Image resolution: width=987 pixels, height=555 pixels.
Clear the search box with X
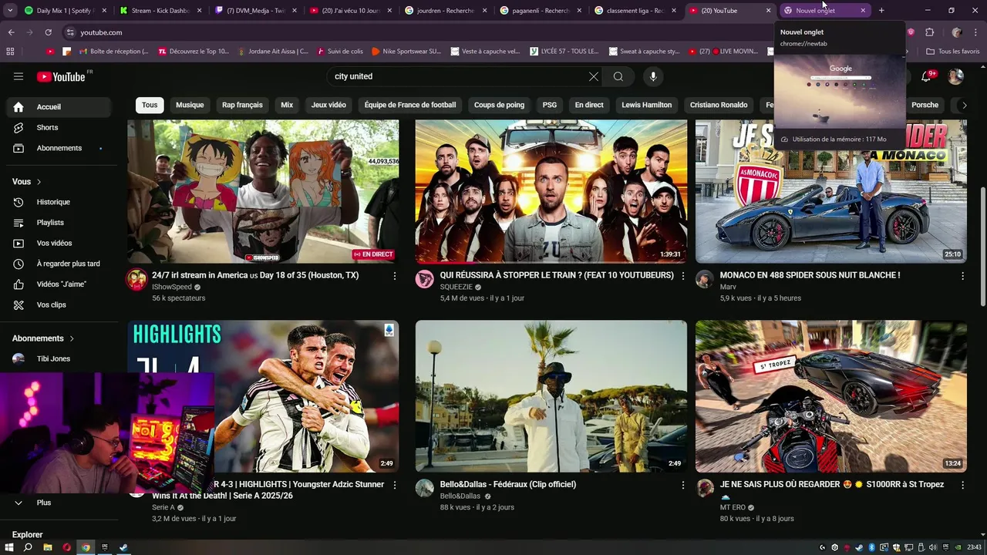click(593, 76)
